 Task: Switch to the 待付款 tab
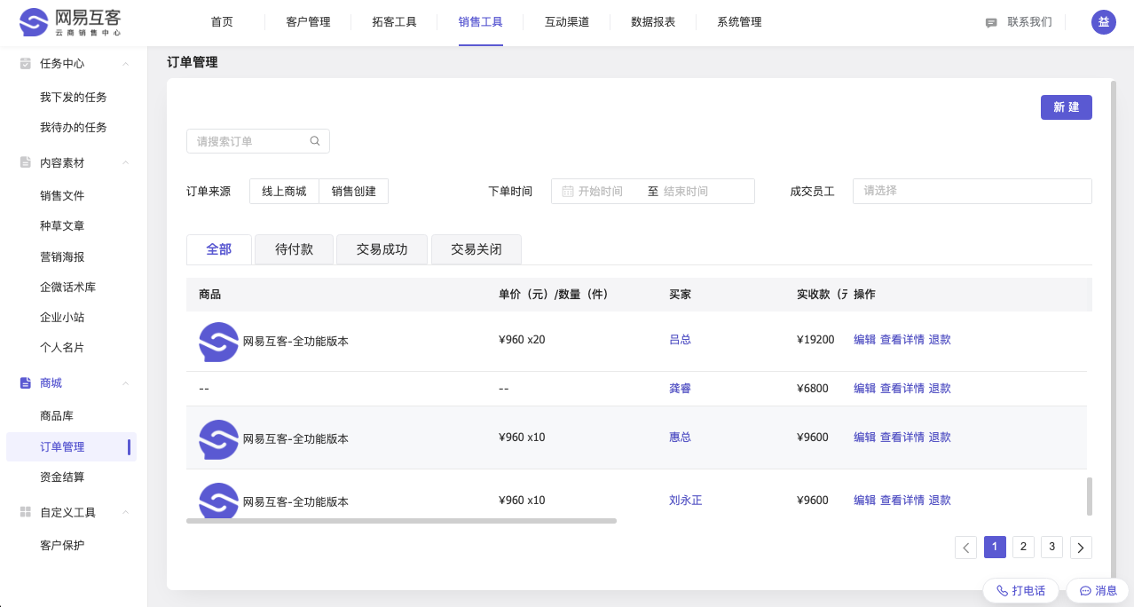[294, 250]
